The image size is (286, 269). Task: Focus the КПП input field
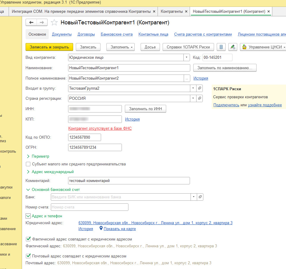click(x=95, y=119)
